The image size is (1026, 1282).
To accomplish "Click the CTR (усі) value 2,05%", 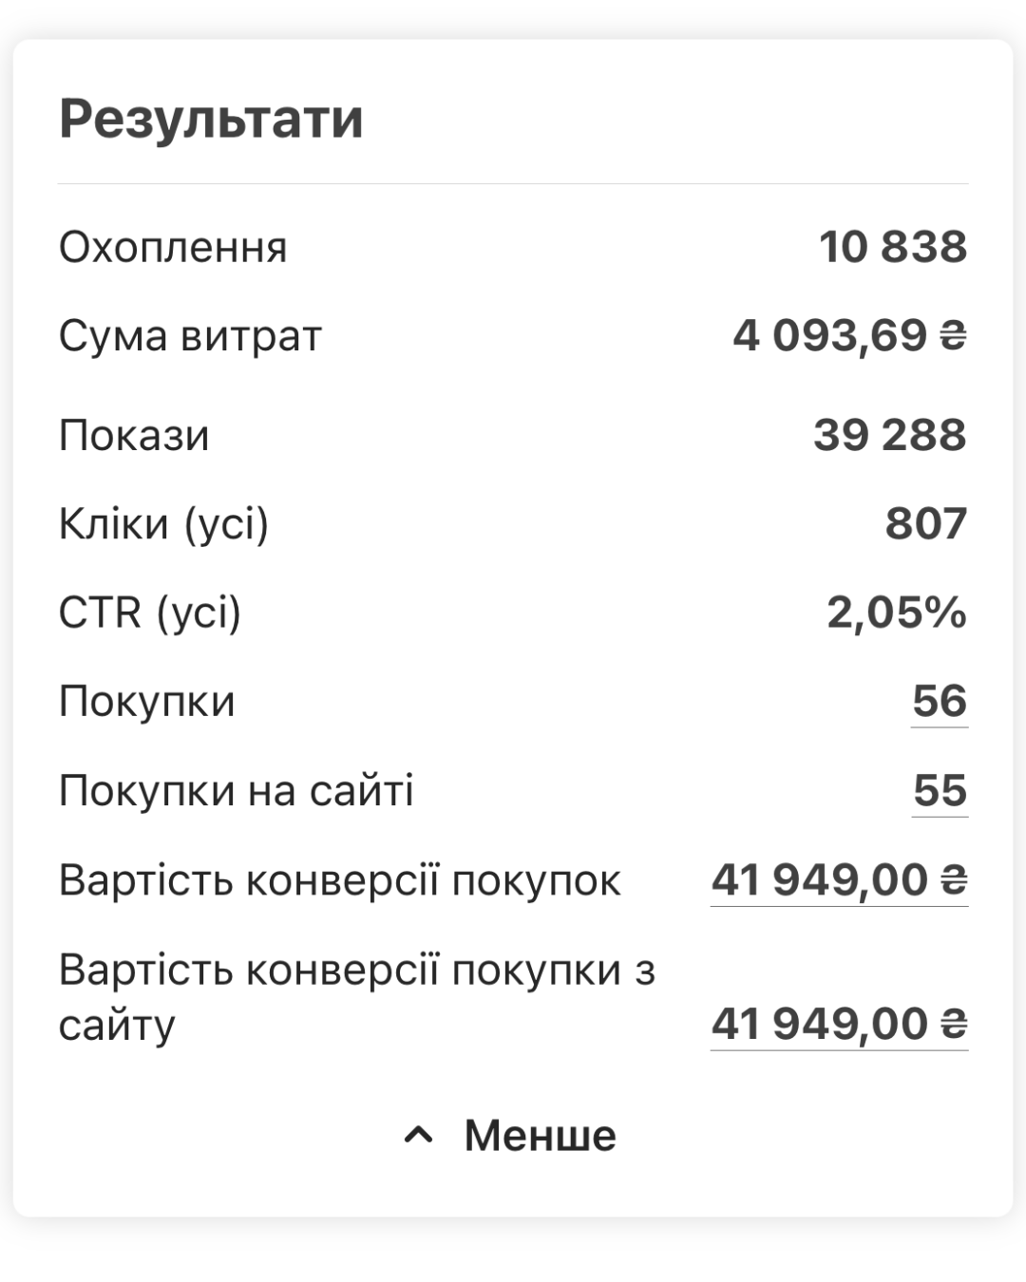I will pos(897,613).
